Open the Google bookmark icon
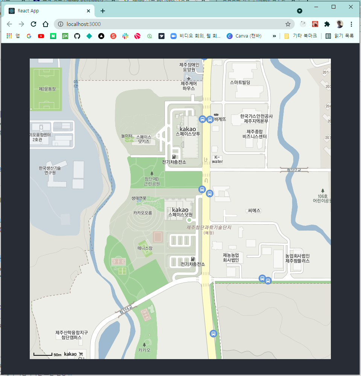 tap(29, 36)
